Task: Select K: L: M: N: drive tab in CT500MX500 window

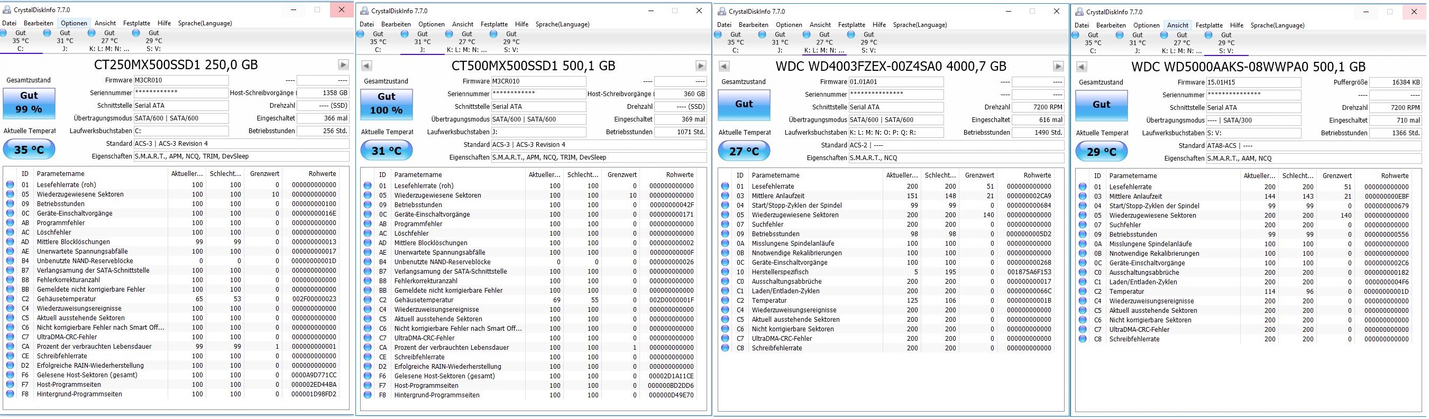Action: coord(466,42)
